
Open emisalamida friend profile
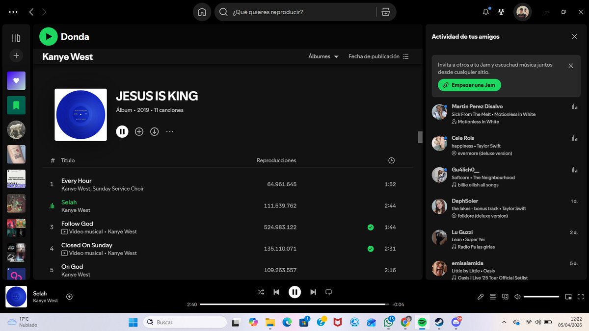click(467, 263)
